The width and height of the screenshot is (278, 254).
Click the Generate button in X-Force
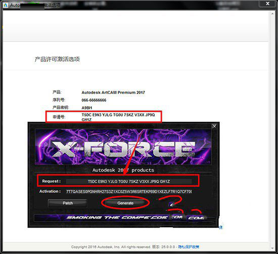click(x=125, y=203)
